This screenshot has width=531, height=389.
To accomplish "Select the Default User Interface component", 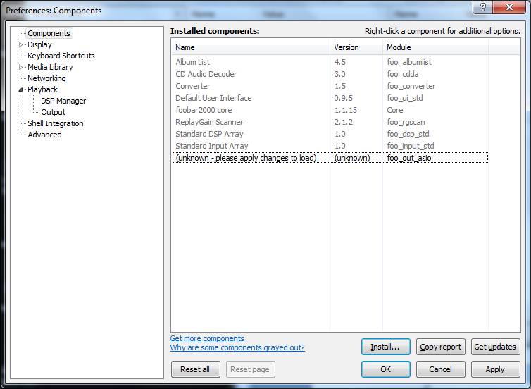I will point(330,98).
